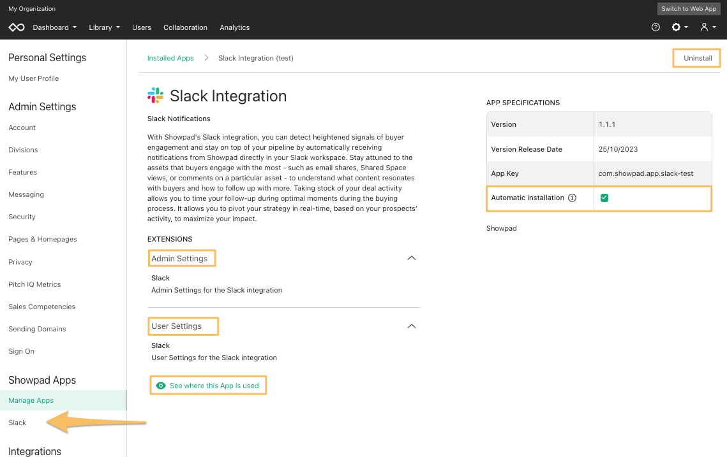Screen dimensions: 727x457
Task: Click the Showpad publisher text
Action: 501,228
